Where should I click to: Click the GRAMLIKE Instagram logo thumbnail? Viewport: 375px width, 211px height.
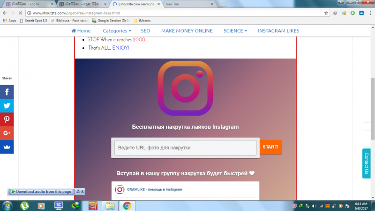(120, 189)
